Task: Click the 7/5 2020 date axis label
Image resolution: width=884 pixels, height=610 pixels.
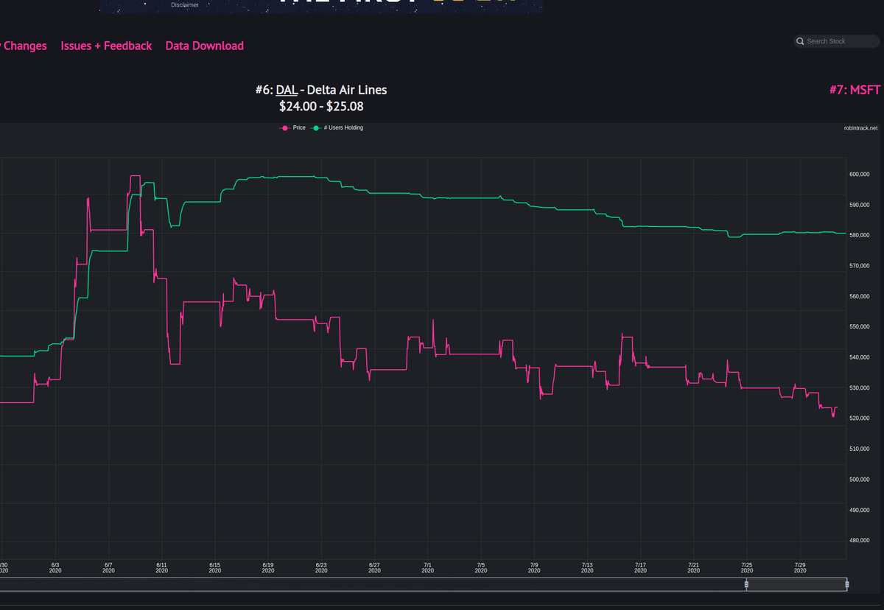Action: 481,567
